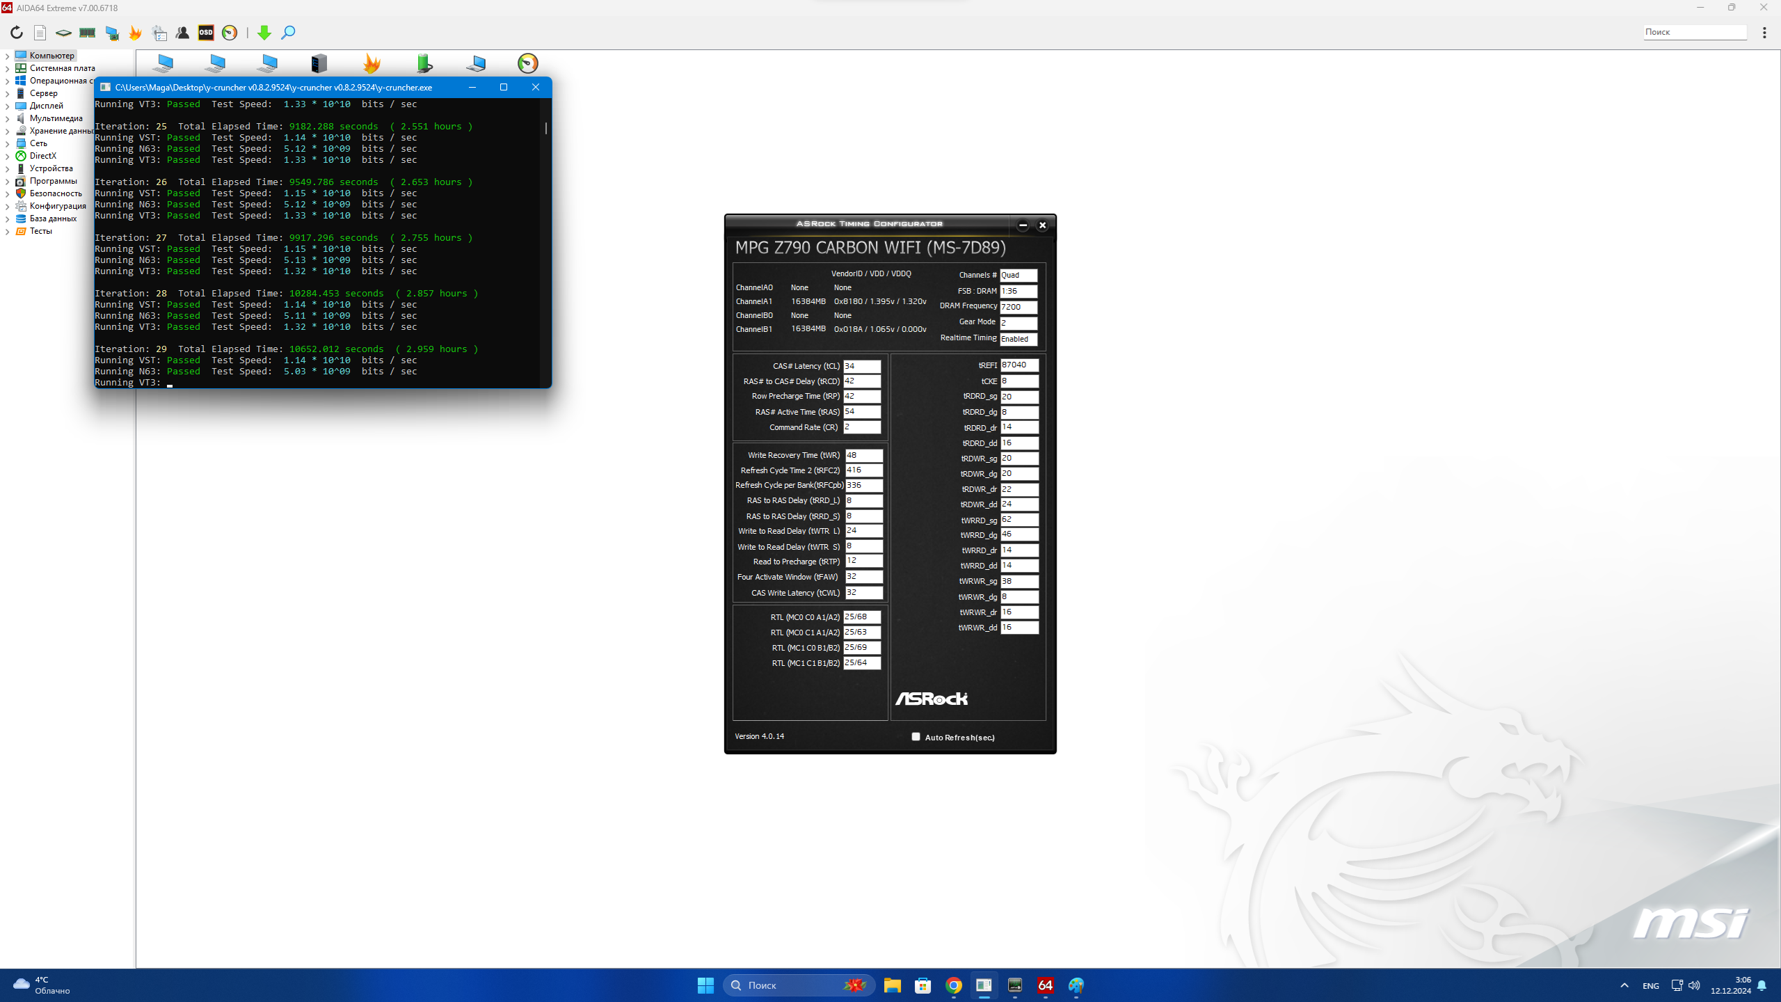Open the Report document icon
Viewport: 1781px width, 1002px height.
tap(40, 33)
